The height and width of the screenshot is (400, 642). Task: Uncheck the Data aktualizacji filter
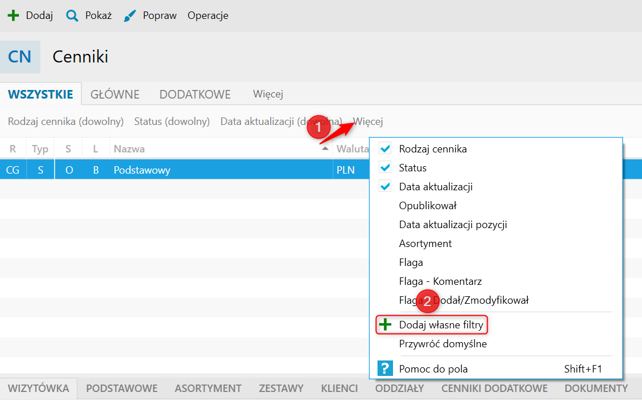click(x=385, y=186)
